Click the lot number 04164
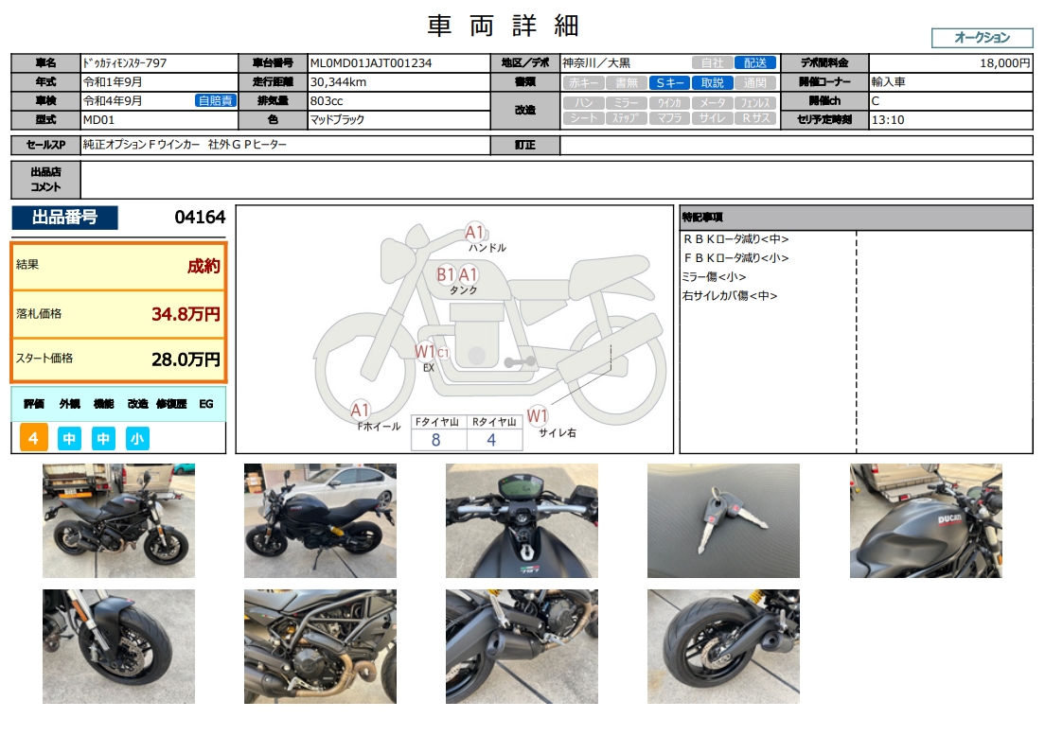Viewport: 1045px width, 736px height. tap(200, 218)
